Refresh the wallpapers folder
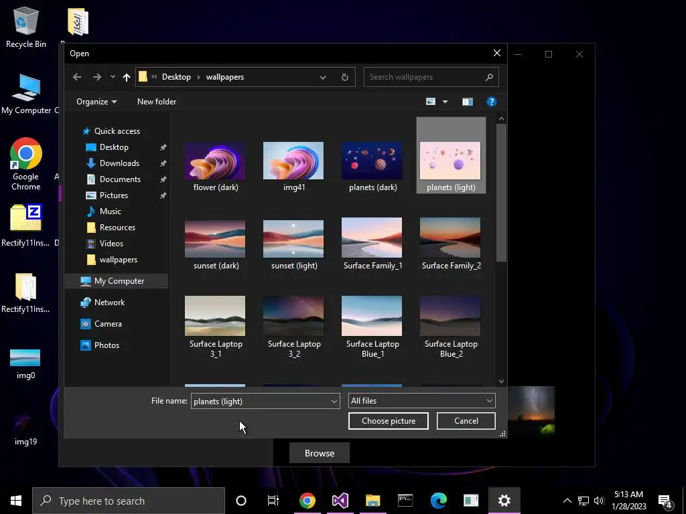 (x=345, y=78)
